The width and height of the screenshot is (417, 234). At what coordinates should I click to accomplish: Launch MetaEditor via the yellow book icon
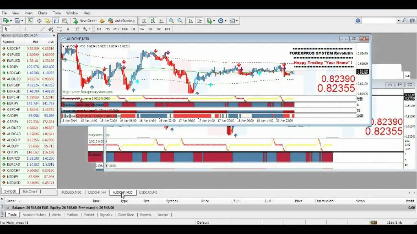click(102, 21)
